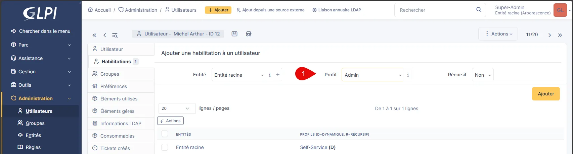
Task: Open the Profil Admin dropdown
Action: point(372,75)
